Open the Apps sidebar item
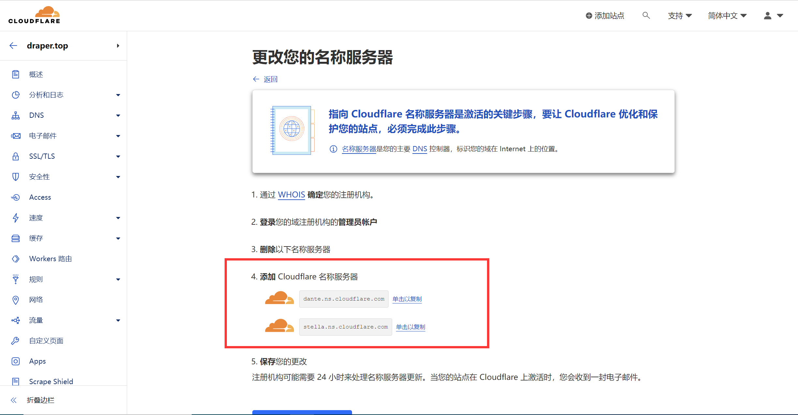 point(37,361)
